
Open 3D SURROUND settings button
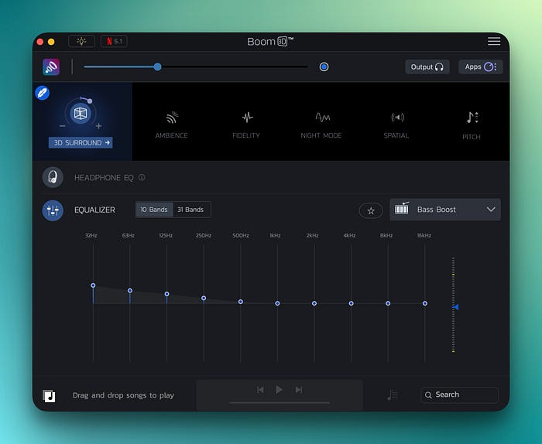point(81,142)
